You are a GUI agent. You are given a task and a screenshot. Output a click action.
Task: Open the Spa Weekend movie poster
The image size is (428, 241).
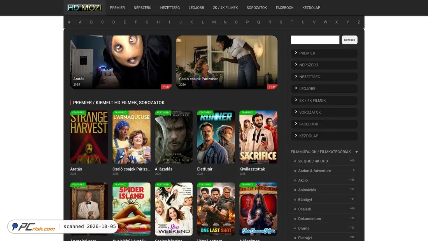174,209
